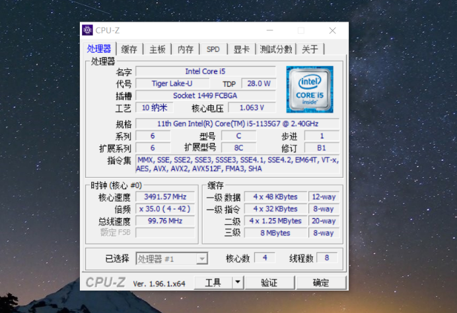
Task: Click the 10 纳米 process value
Action: [155, 107]
